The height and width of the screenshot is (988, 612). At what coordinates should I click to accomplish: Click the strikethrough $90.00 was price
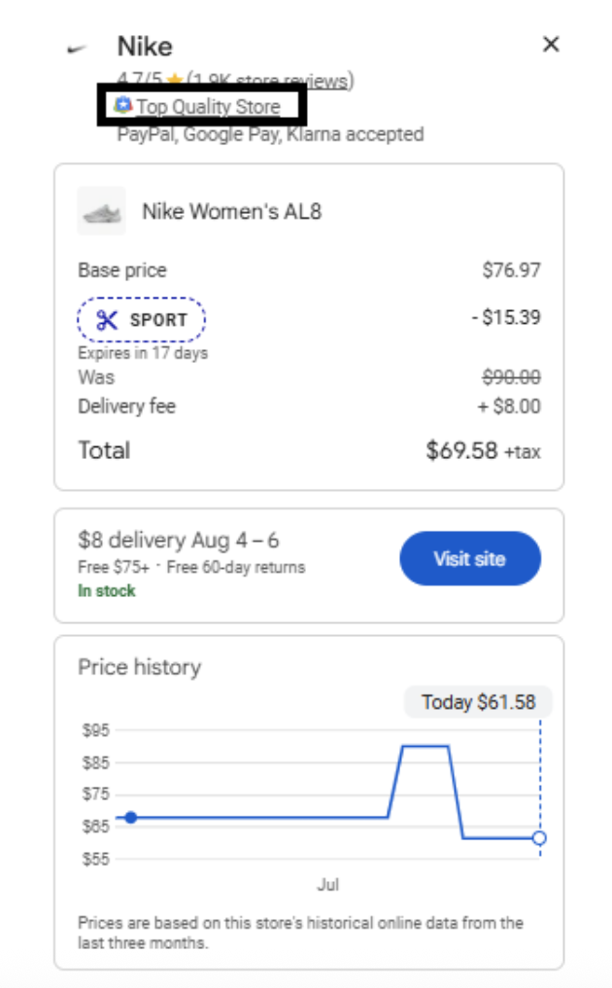(x=511, y=377)
